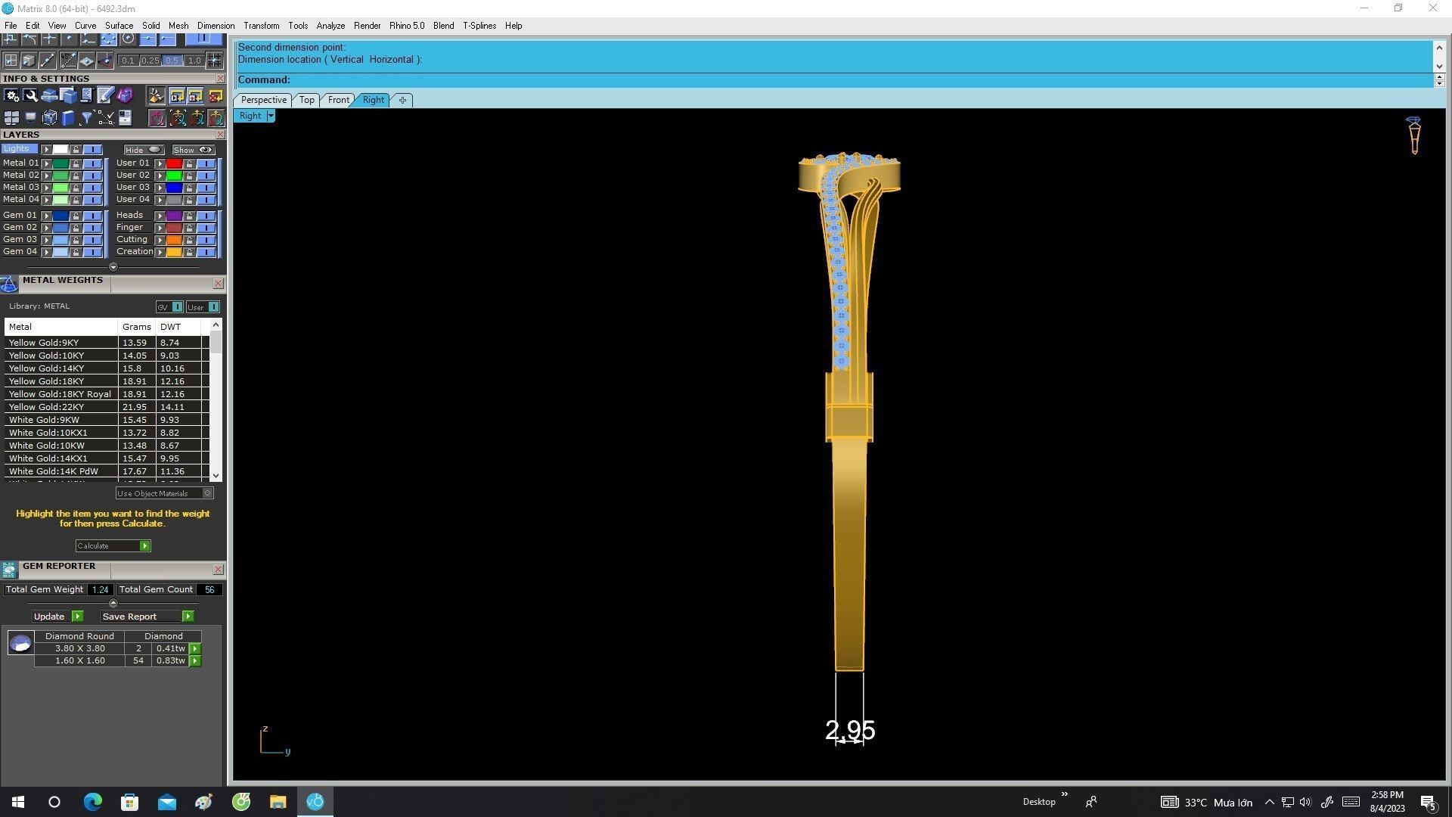Click the blue book library icon
1452x817 pixels.
(67, 118)
